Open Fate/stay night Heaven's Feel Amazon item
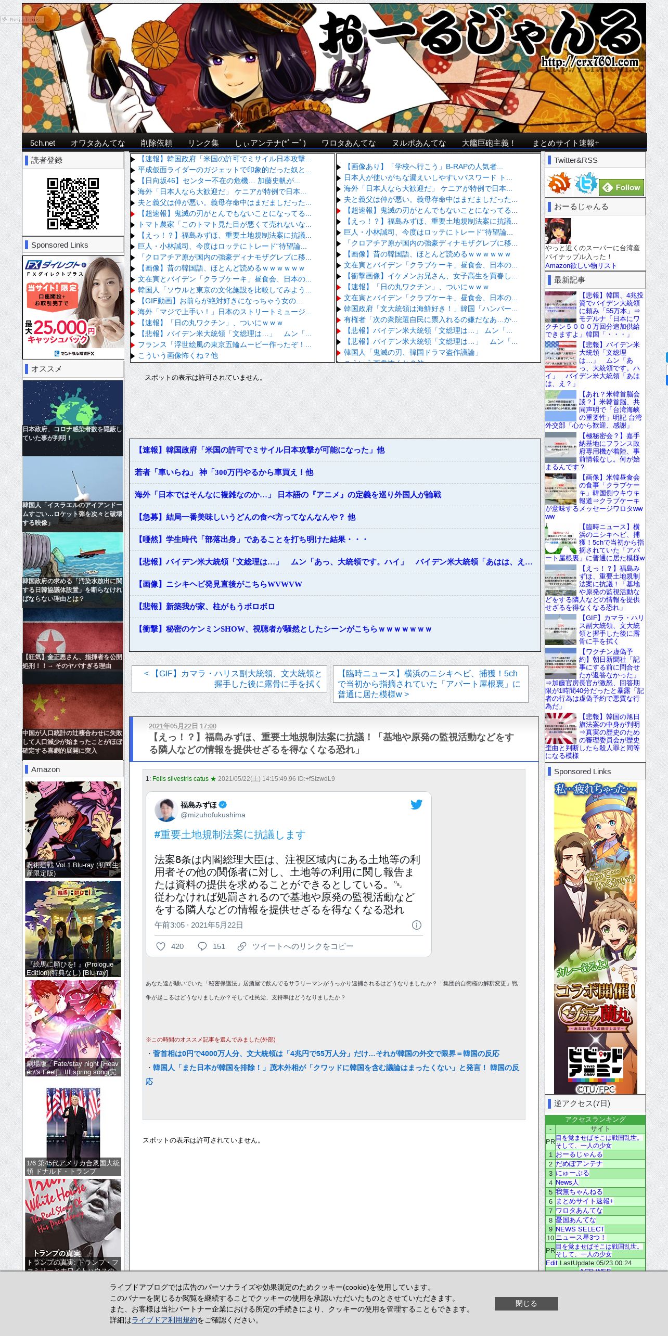Viewport: 668px width, 1336px height. click(73, 1028)
